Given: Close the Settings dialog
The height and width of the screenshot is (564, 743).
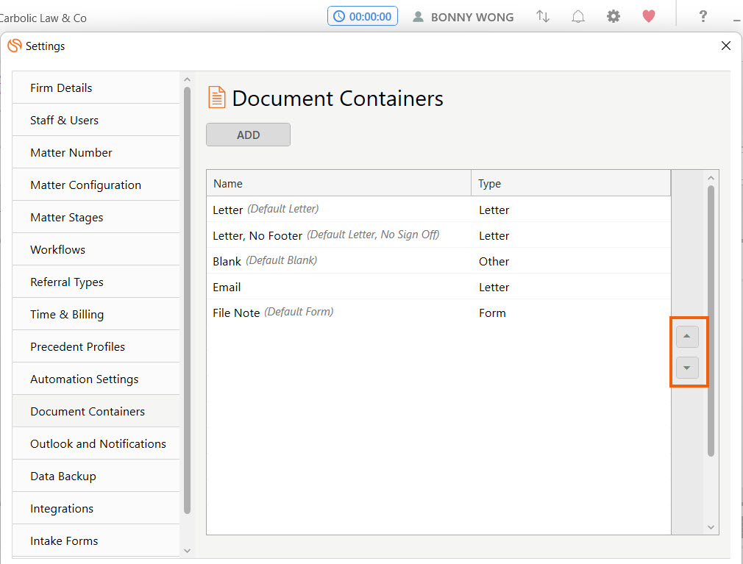Looking at the screenshot, I should (726, 46).
